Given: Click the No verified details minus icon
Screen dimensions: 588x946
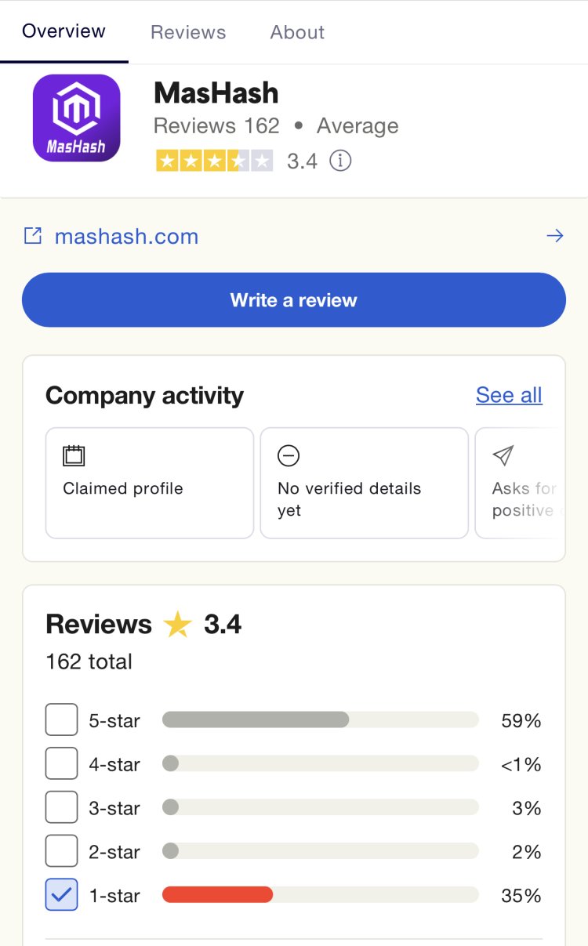Looking at the screenshot, I should (289, 455).
